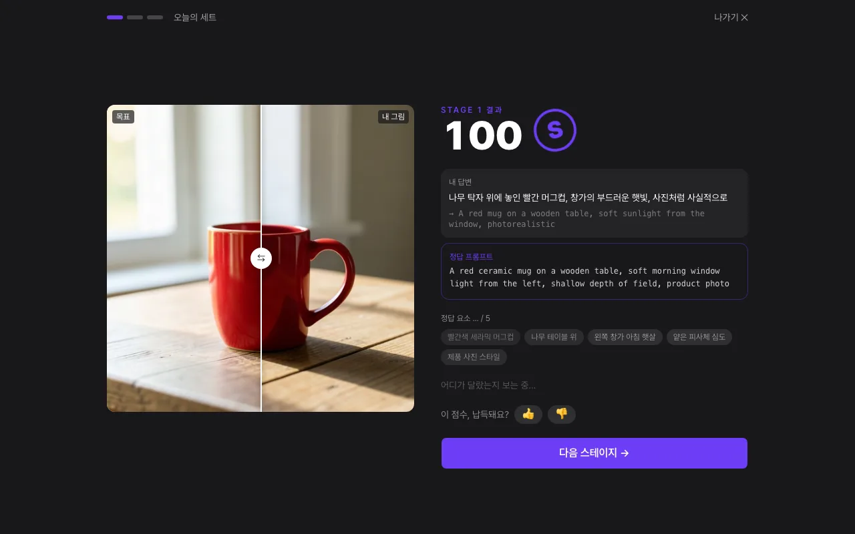This screenshot has width=855, height=534.
Task: Click the 정답 프롬프트 label
Action: point(471,257)
